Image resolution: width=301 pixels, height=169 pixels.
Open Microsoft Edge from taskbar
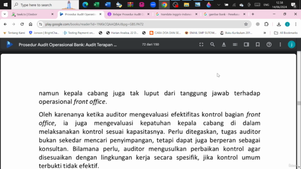85,5
